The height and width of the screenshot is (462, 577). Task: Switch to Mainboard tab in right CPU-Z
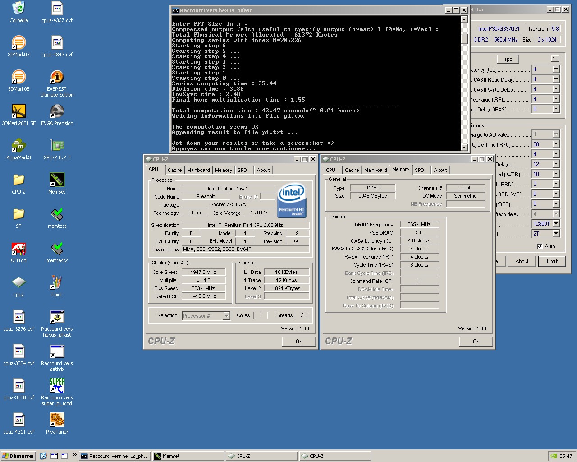click(376, 170)
